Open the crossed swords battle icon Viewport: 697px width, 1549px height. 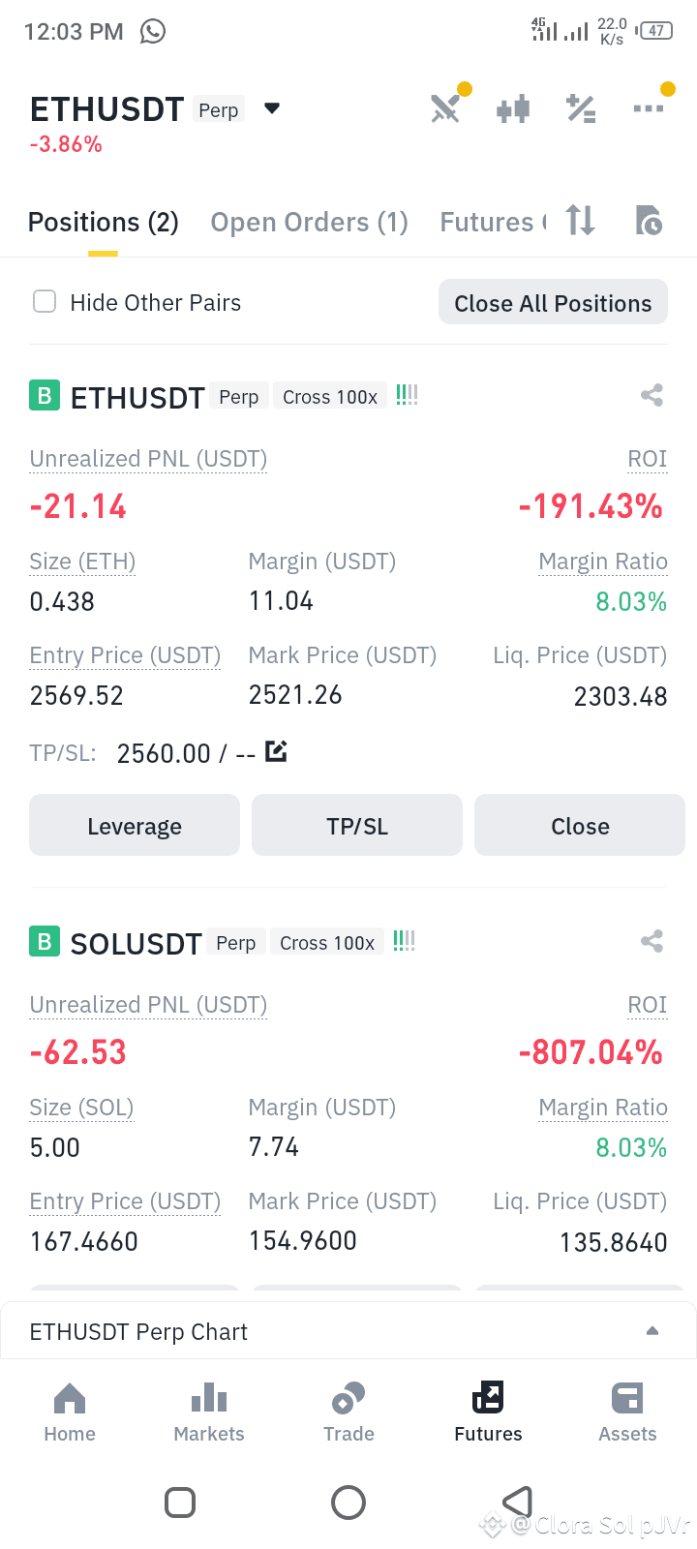point(445,108)
